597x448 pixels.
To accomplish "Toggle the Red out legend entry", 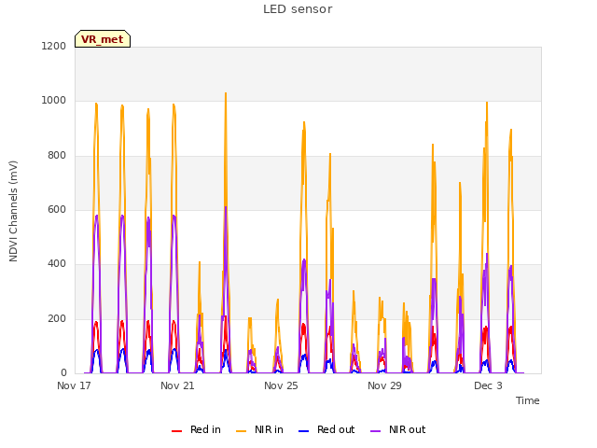I will (x=326, y=429).
